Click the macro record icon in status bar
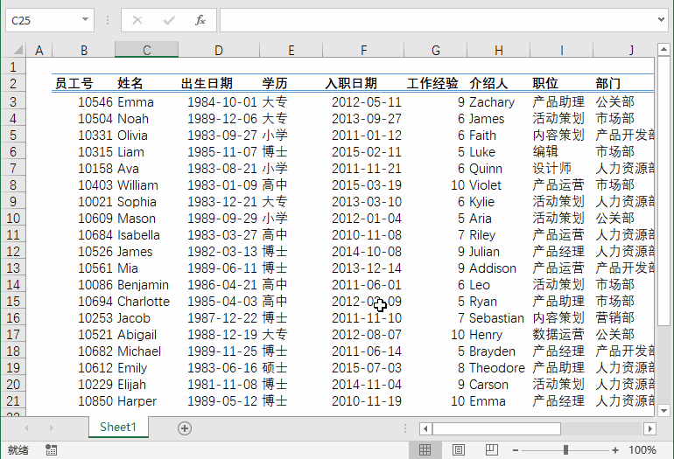 (x=51, y=449)
